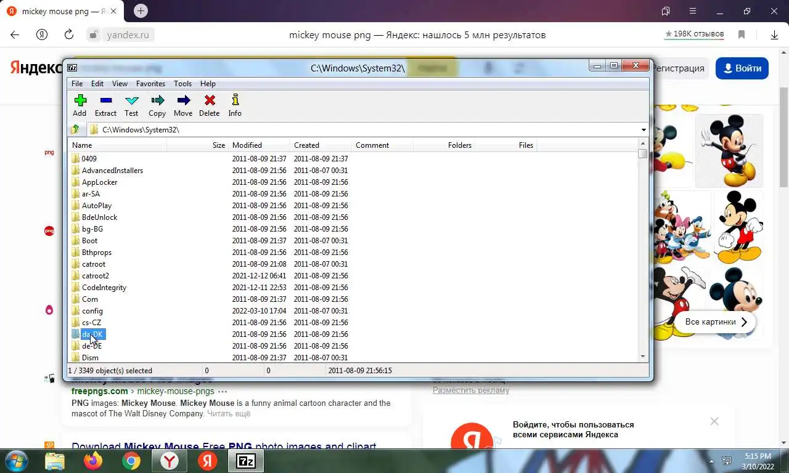Select the CodeIntegrity folder

pos(99,288)
